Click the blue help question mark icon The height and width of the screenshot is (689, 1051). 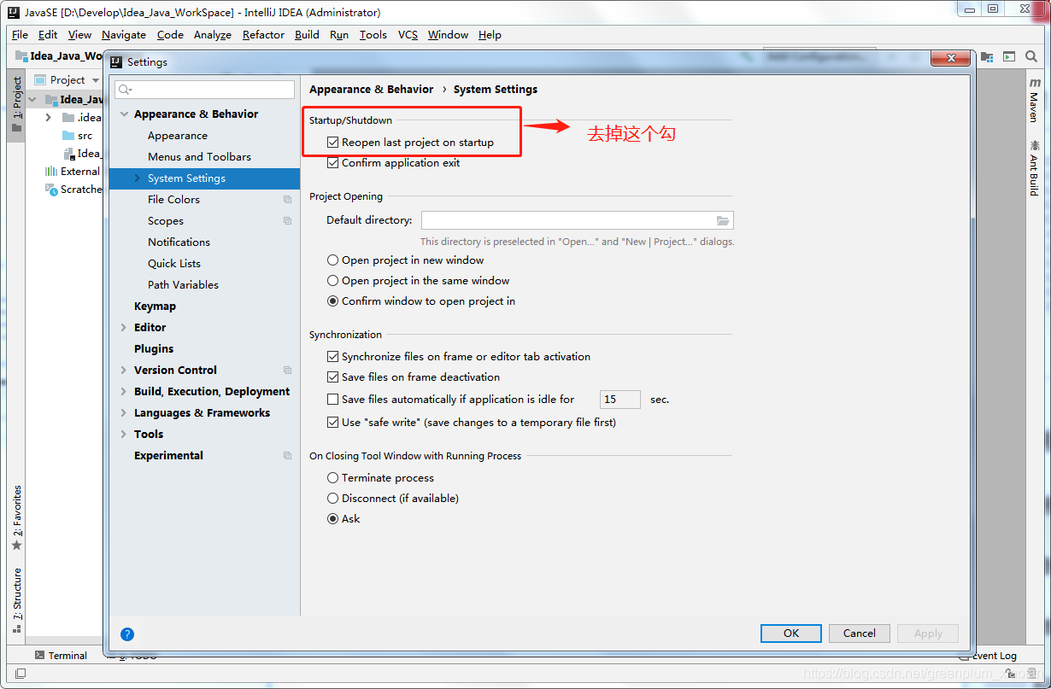point(127,634)
